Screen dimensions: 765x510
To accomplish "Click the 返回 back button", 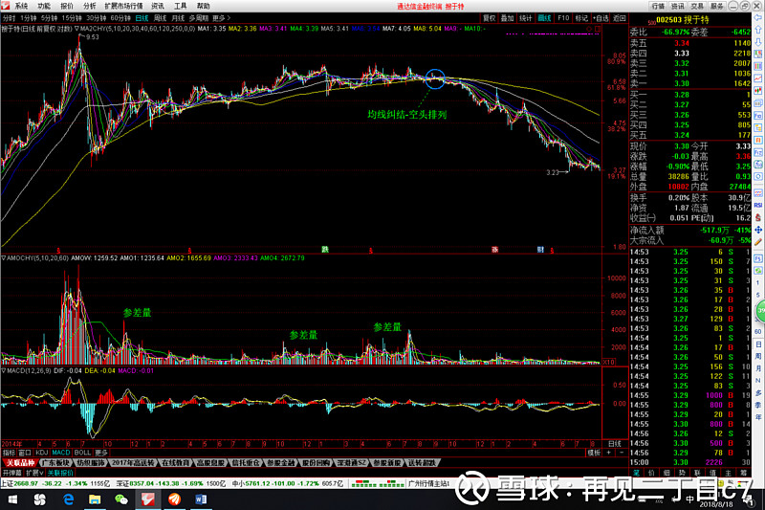I will 619,18.
